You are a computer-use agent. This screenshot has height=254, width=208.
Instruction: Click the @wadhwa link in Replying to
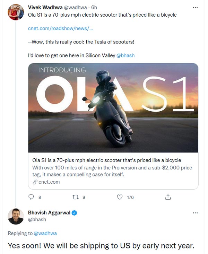(x=45, y=233)
